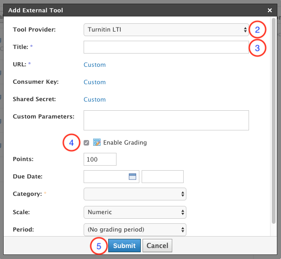Image resolution: width=281 pixels, height=259 pixels.
Task: Focus the Custom Parameters text area
Action: (166, 120)
